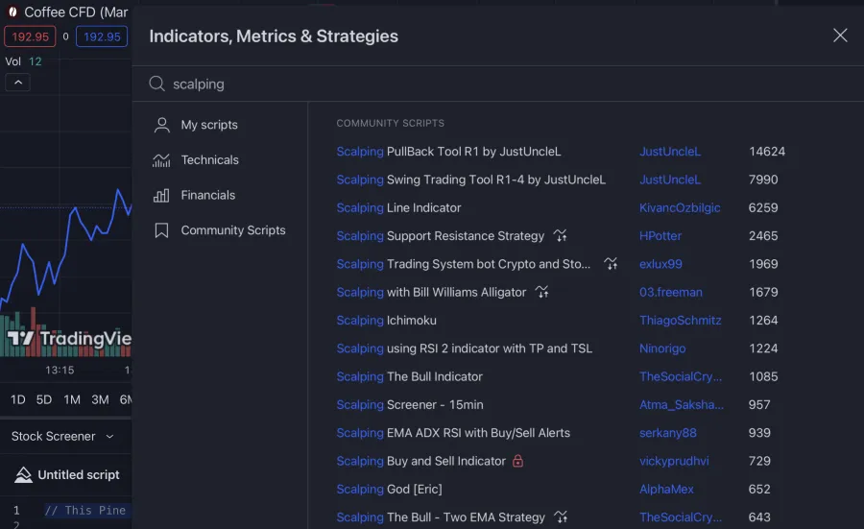Switch chart range to 5D
The width and height of the screenshot is (864, 529).
pos(44,399)
